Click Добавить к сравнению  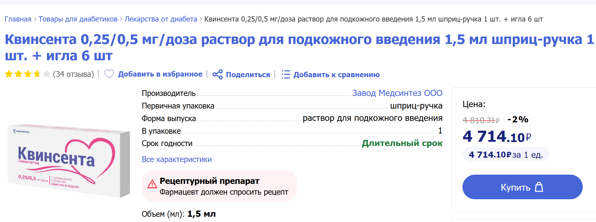pos(337,75)
